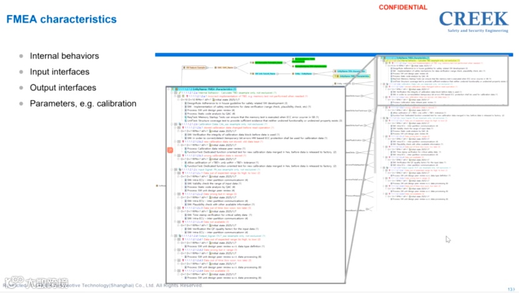The image size is (519, 293).
Task: Select 'SMI: Verification the integrity of calibration data block'
Action: coord(232,135)
